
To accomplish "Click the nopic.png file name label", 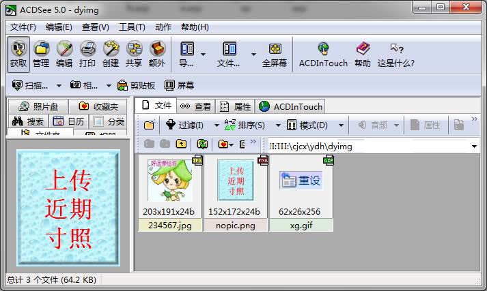I will point(236,226).
